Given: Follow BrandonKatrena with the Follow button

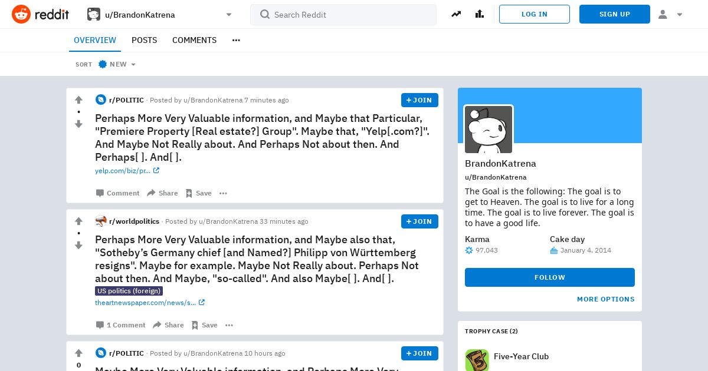Looking at the screenshot, I should [550, 277].
